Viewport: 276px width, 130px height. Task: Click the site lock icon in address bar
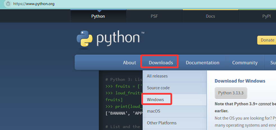point(8,4)
